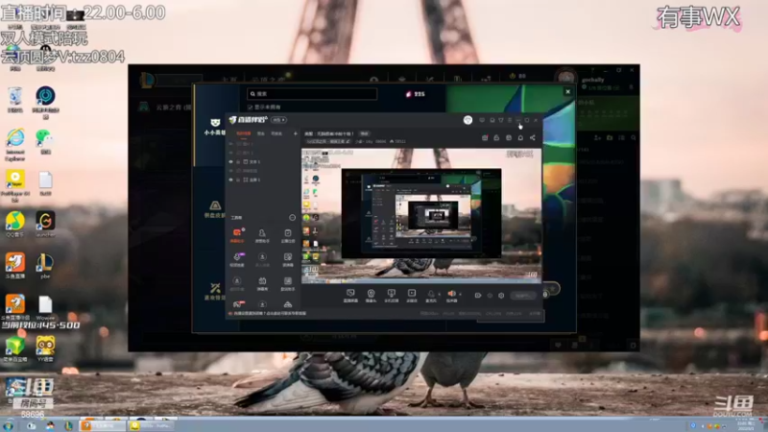
Task: Click the record camera icon in bottom toolbar
Action: point(478,296)
